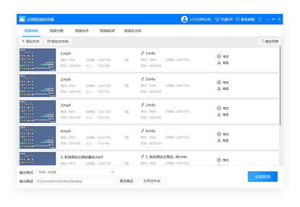Click the 开通VIP crown icon
This screenshot has width=300, height=207.
click(217, 19)
